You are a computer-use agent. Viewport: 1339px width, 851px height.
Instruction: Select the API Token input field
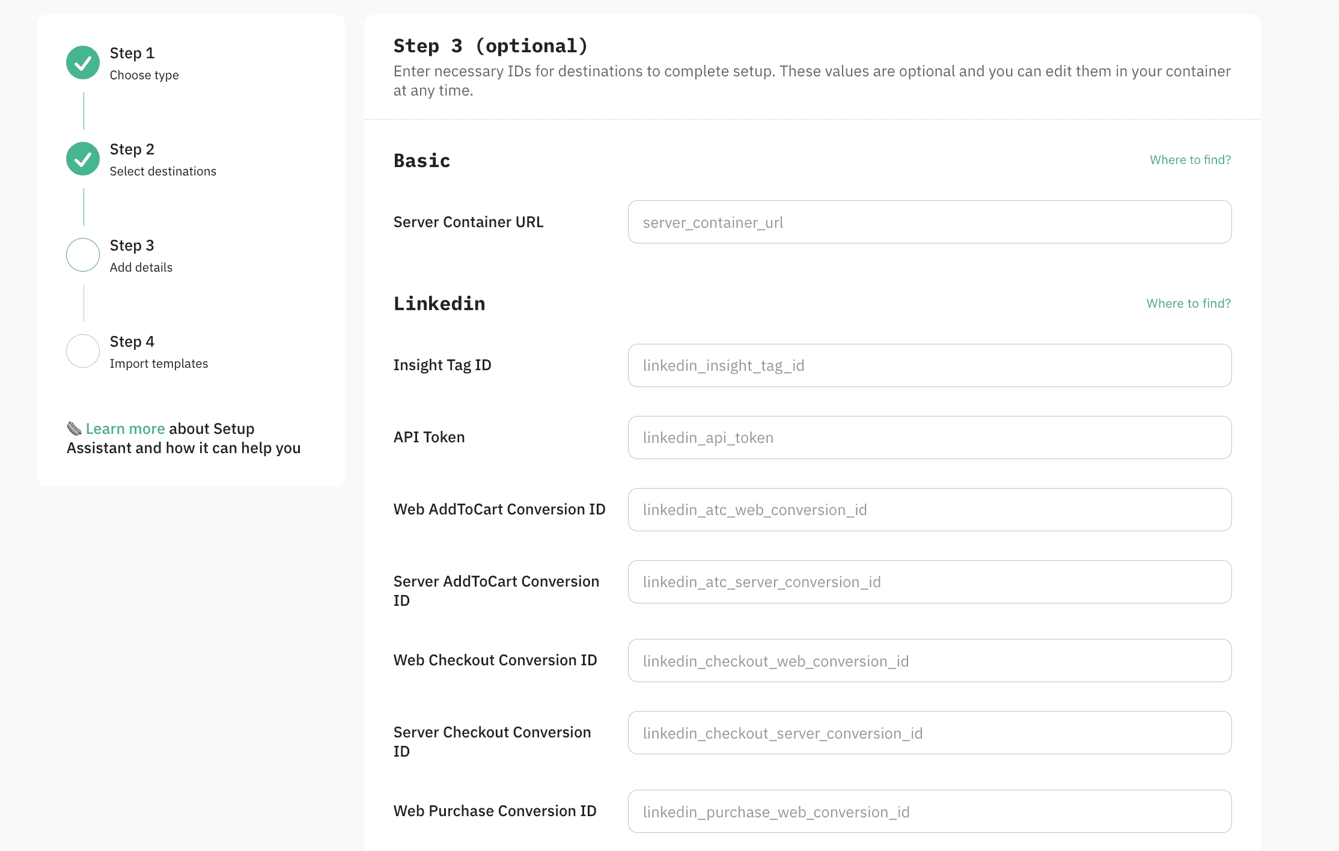click(x=929, y=438)
